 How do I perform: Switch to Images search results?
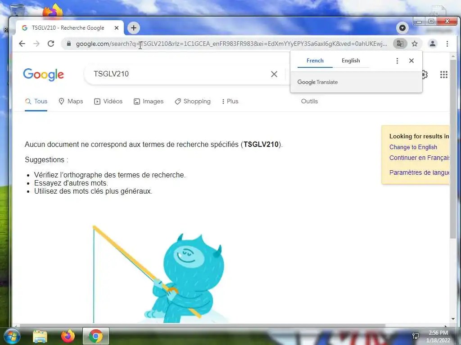[149, 102]
